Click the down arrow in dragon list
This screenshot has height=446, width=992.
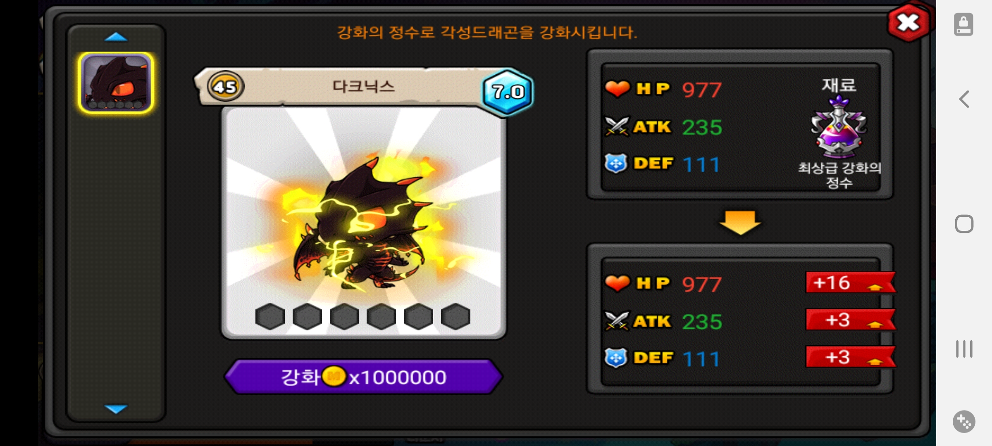tap(116, 409)
